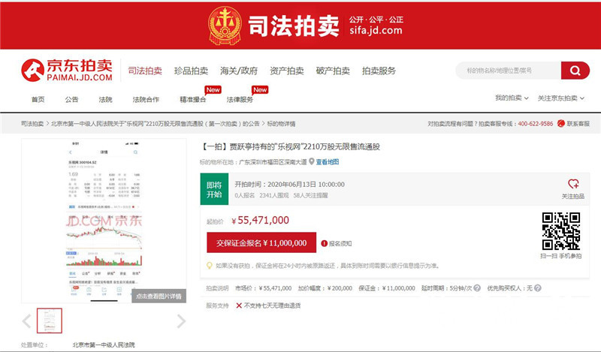601x352 pixels.
Task: Click 点击查看图片详情 on the image
Action: tap(159, 296)
